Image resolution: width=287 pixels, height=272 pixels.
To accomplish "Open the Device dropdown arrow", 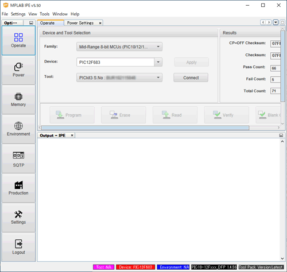I will click(158, 62).
